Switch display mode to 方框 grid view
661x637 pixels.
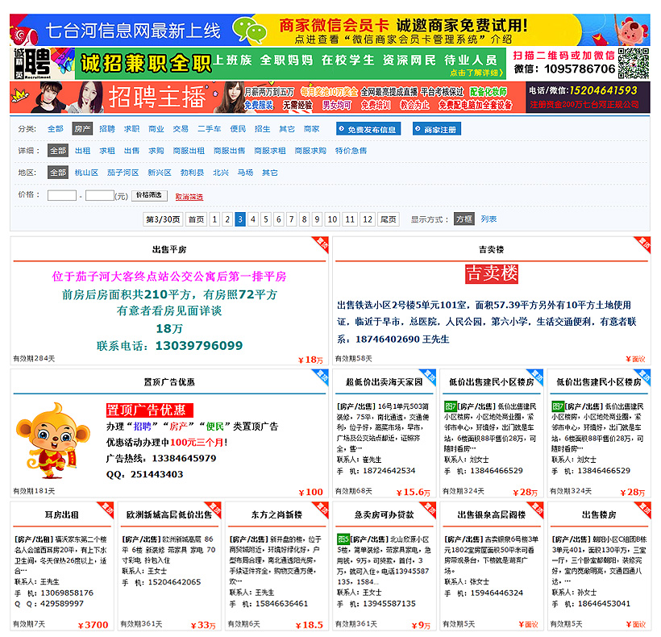464,219
